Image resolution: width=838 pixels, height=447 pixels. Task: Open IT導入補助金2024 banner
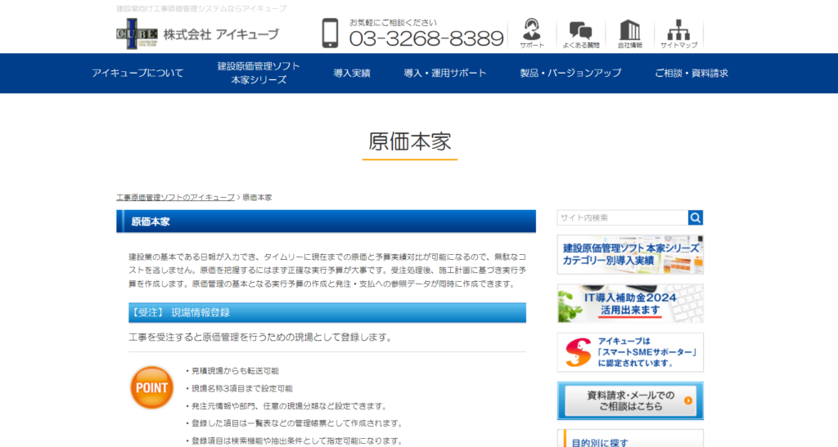pos(630,303)
